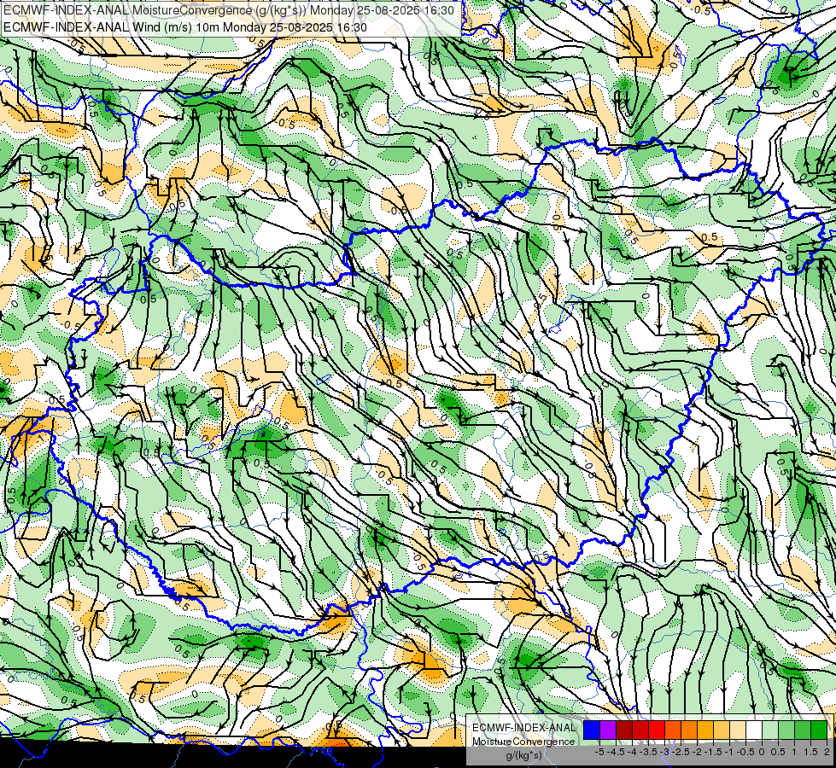
Task: Click the -5 legend tick label
Action: [x=599, y=752]
